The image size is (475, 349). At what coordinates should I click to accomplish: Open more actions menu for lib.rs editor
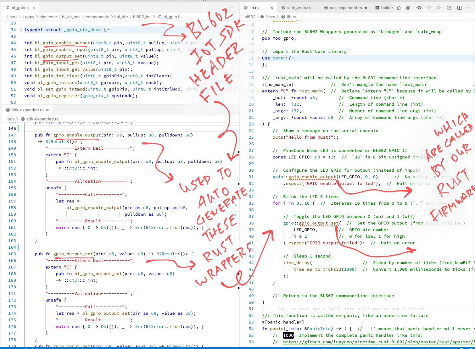tap(469, 8)
